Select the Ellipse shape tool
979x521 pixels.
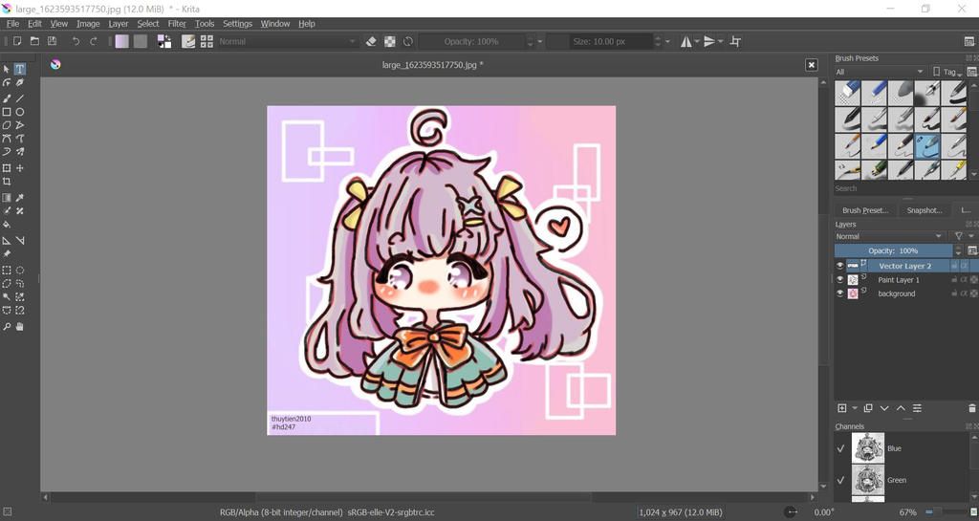tap(20, 112)
